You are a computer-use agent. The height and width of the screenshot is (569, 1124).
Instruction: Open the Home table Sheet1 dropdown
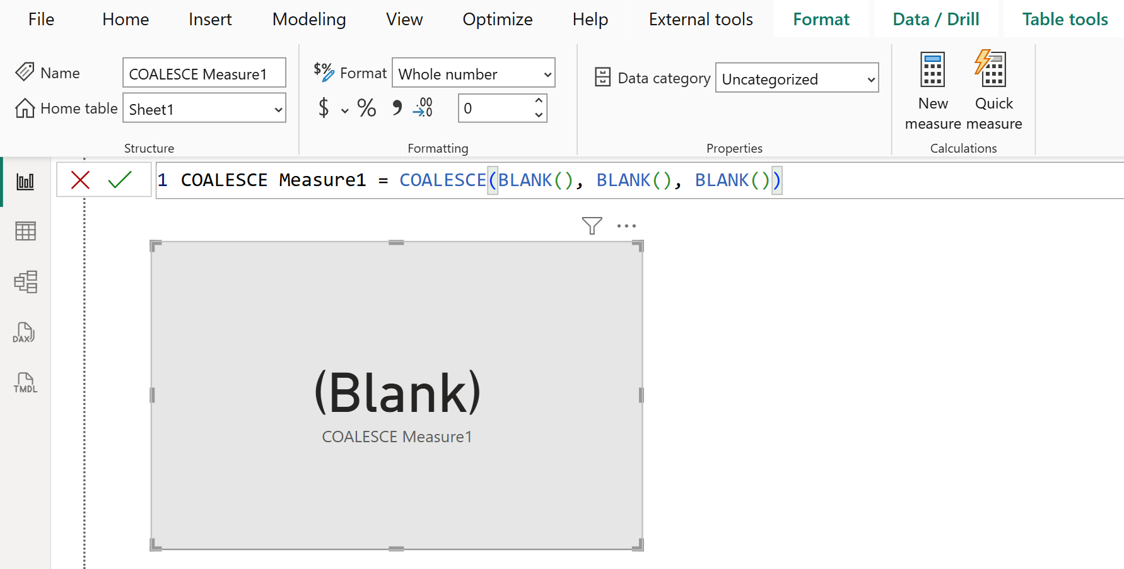[x=204, y=108]
